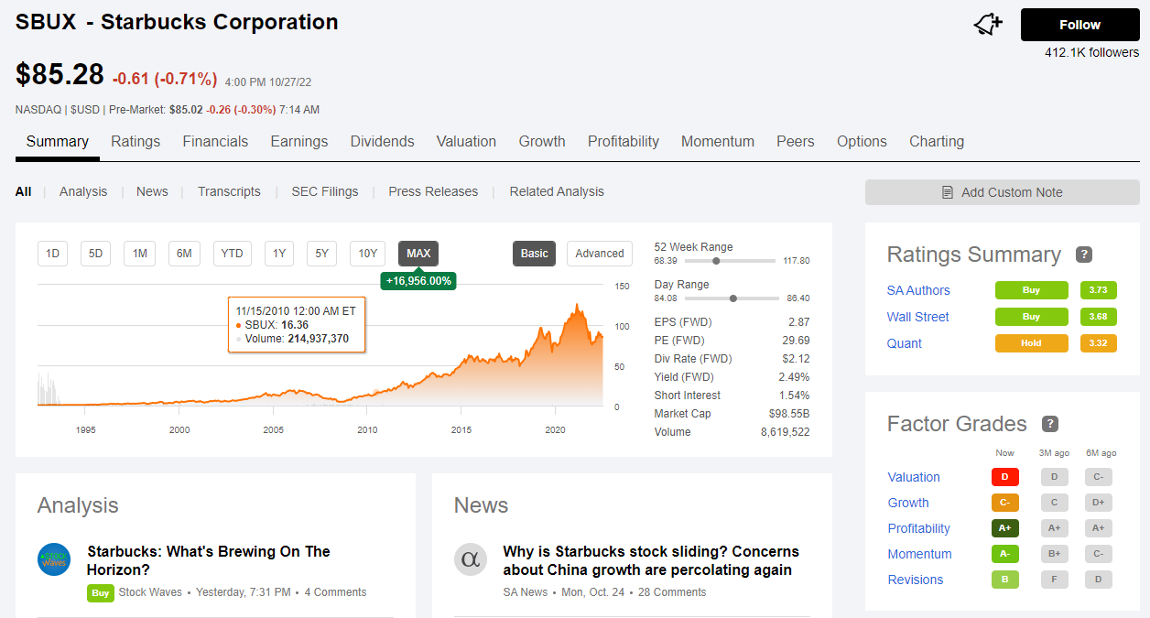Filter feed by Transcripts
Viewport: 1150px width, 618px height.
pos(229,192)
